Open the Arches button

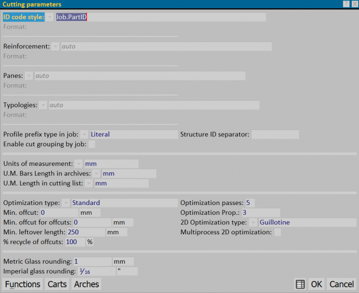(87, 284)
